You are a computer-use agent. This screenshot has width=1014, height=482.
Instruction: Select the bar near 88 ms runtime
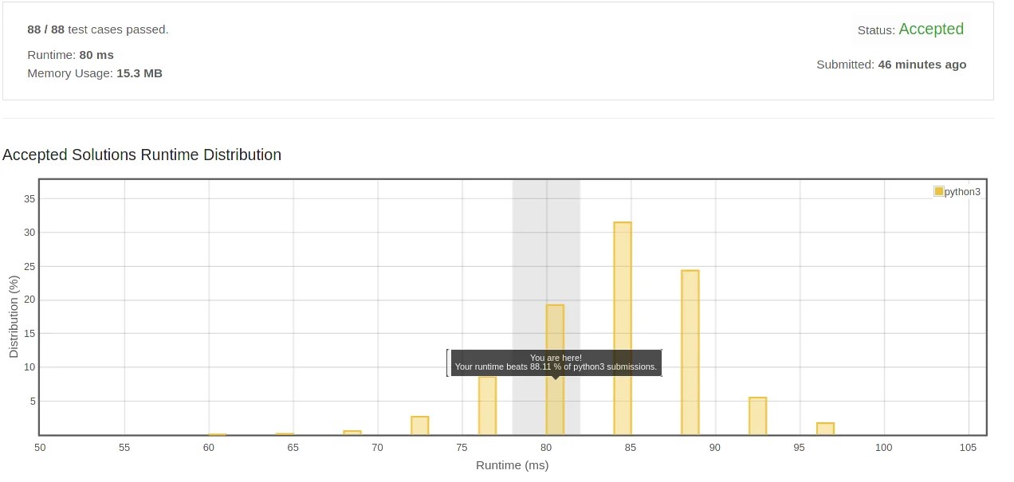tap(690, 352)
